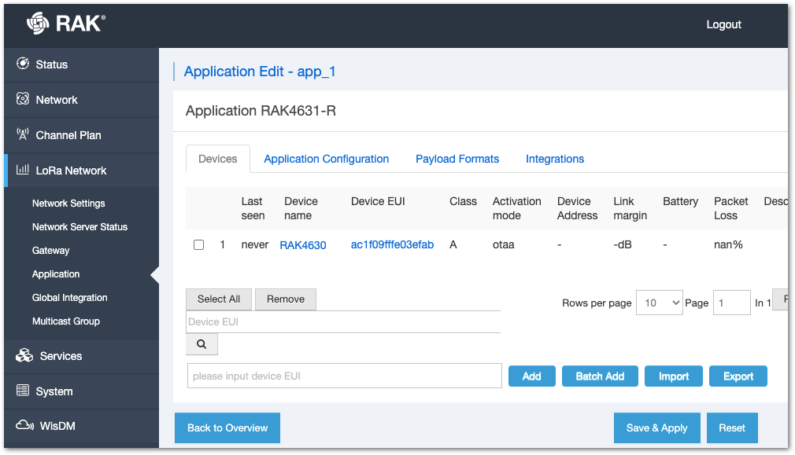Viewport: 795px width, 455px height.
Task: Collapse the LoRa Network menu
Action: [82, 171]
